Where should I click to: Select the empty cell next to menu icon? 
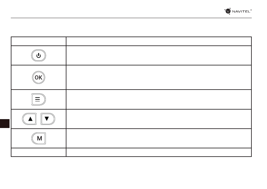pos(159,99)
